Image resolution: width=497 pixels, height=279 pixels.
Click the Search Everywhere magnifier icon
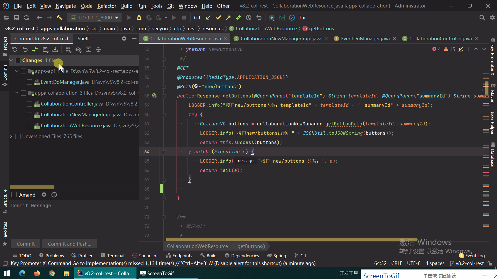point(482,18)
